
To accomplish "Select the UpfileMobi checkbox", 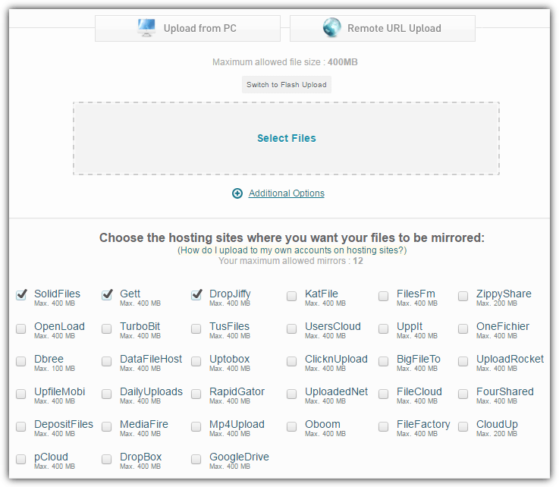I will coord(21,394).
